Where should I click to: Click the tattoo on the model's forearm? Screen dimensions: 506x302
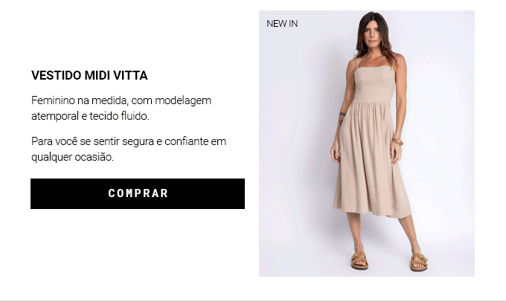point(342,118)
